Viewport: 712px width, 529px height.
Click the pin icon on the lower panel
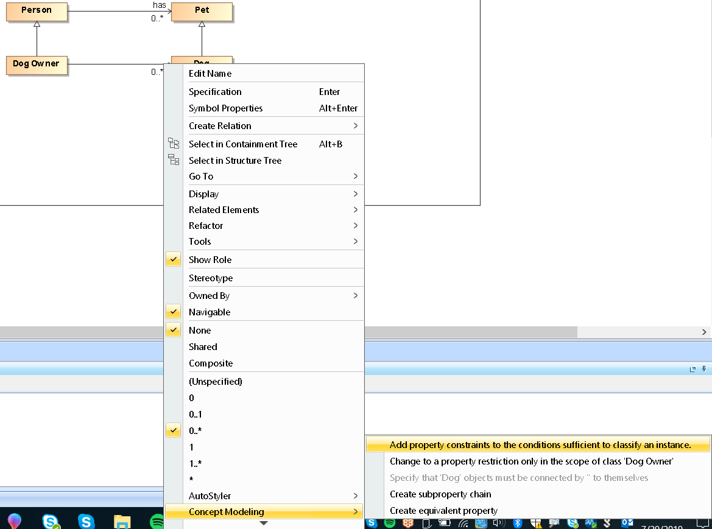coord(704,369)
